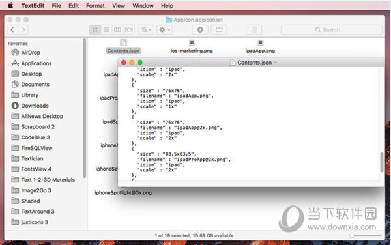391x245 pixels.
Task: Click the TextEdit vertical scrollbar thumb
Action: [x=381, y=162]
